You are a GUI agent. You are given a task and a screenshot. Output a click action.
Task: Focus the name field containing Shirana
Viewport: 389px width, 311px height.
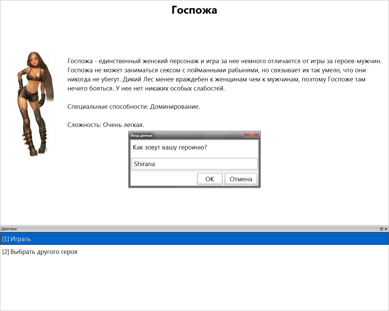pyautogui.click(x=194, y=164)
